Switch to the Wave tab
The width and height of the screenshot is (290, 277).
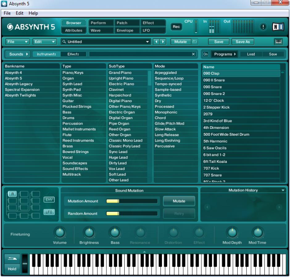101,30
